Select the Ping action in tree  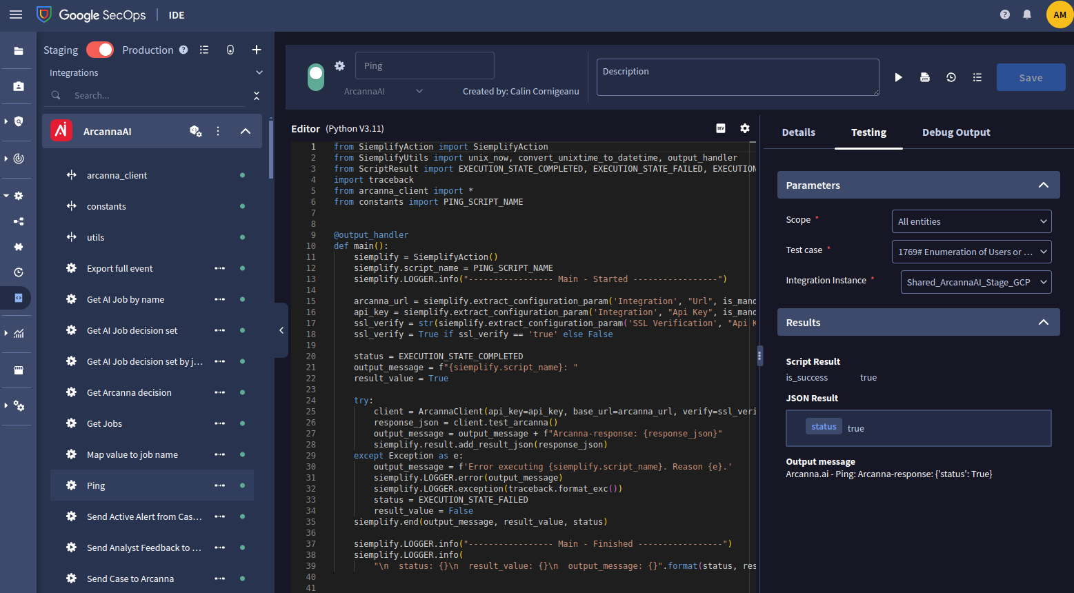tap(152, 485)
